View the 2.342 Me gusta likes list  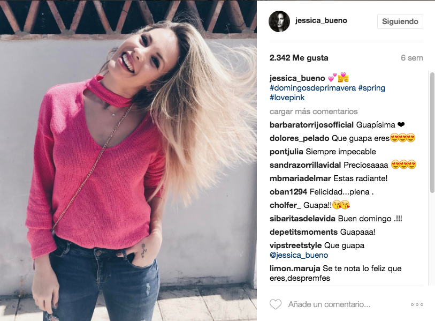pyautogui.click(x=299, y=58)
